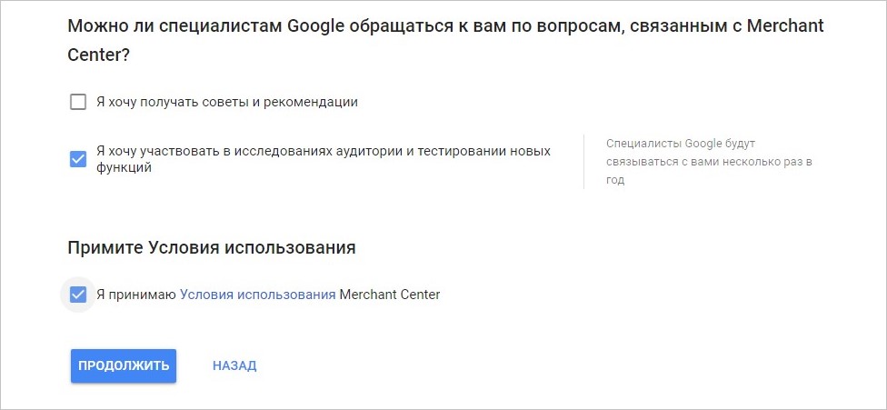Select the heading «Примите Условия использования»

[x=211, y=247]
